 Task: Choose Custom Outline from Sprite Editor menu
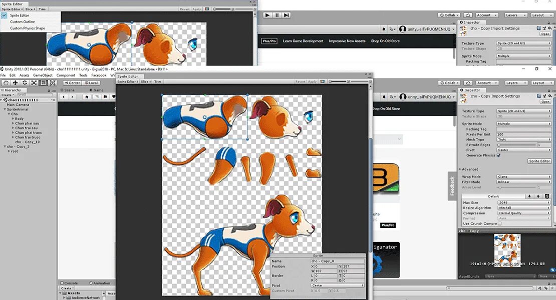click(x=23, y=21)
